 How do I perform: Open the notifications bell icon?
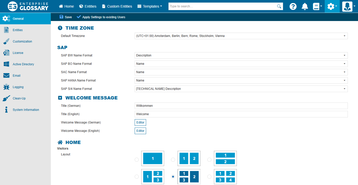[x=305, y=7]
